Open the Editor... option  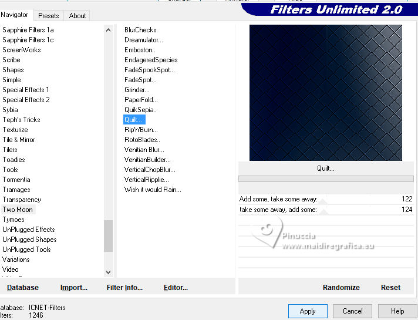coord(176,288)
